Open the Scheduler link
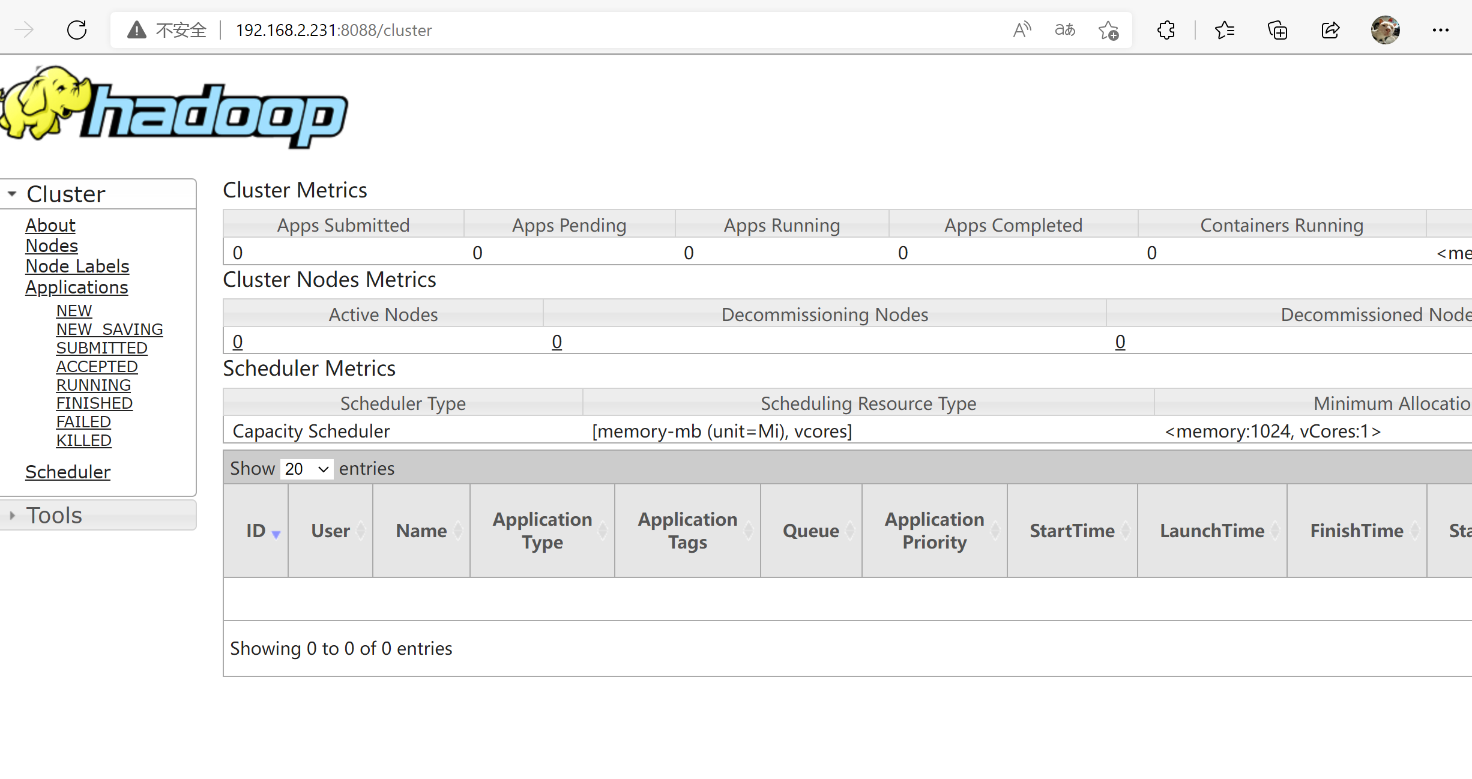This screenshot has width=1472, height=779. 68,472
